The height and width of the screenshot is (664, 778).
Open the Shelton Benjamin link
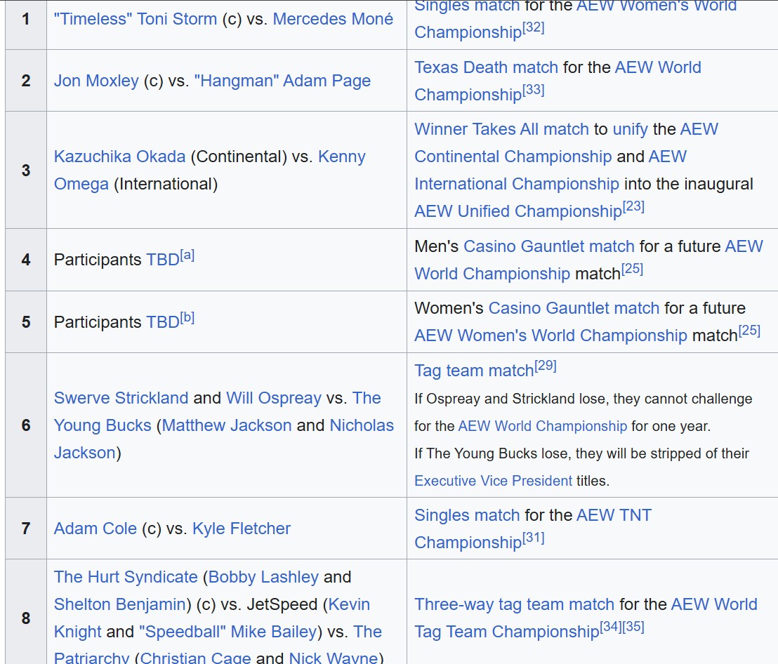[119, 604]
